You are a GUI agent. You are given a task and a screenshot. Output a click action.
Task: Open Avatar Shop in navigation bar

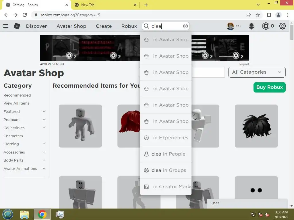pos(71,26)
